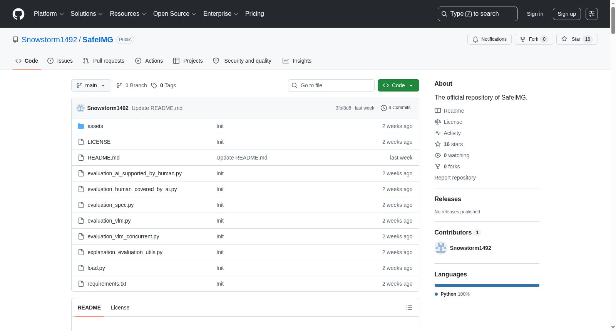The height and width of the screenshot is (331, 616).
Task: Click the Sign up button
Action: [567, 14]
